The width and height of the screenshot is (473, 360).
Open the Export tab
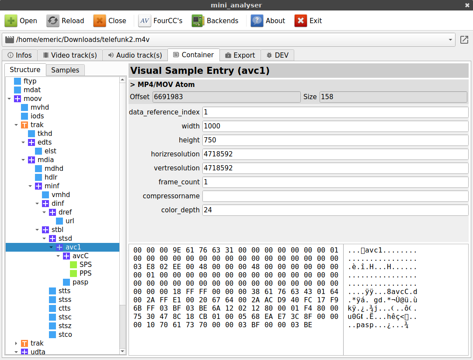point(240,55)
